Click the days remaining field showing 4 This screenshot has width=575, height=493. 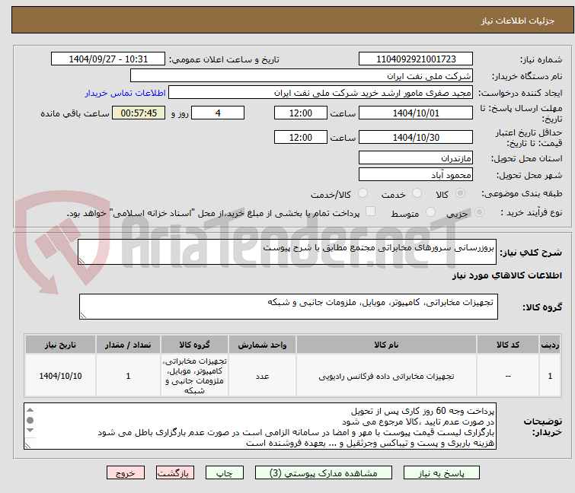tap(218, 113)
